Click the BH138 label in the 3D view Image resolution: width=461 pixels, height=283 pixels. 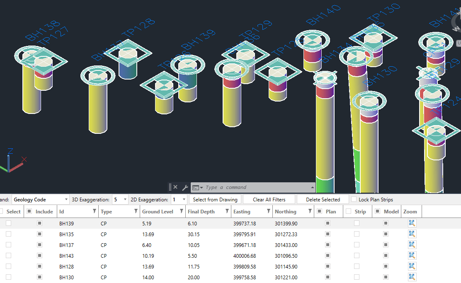(x=43, y=31)
